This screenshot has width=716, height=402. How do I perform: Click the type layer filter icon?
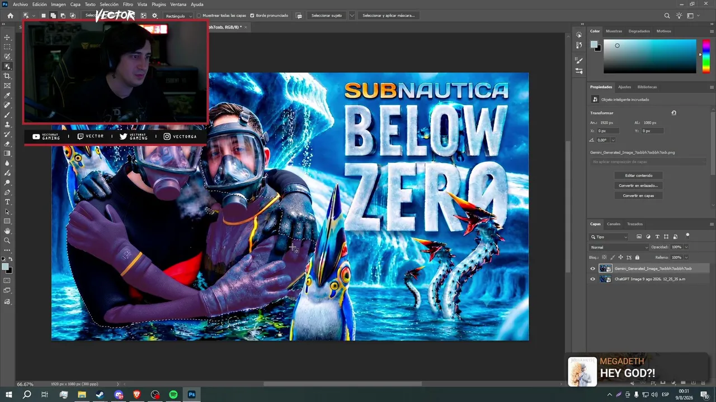pos(657,237)
